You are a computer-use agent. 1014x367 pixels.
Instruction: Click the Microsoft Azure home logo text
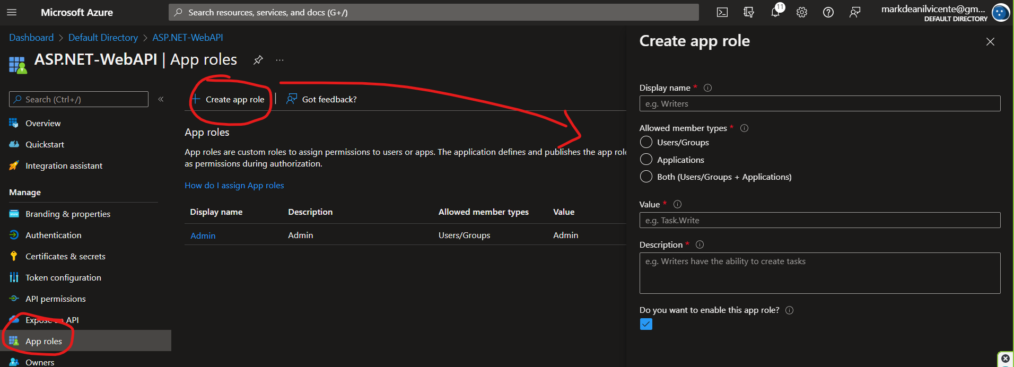(x=77, y=12)
